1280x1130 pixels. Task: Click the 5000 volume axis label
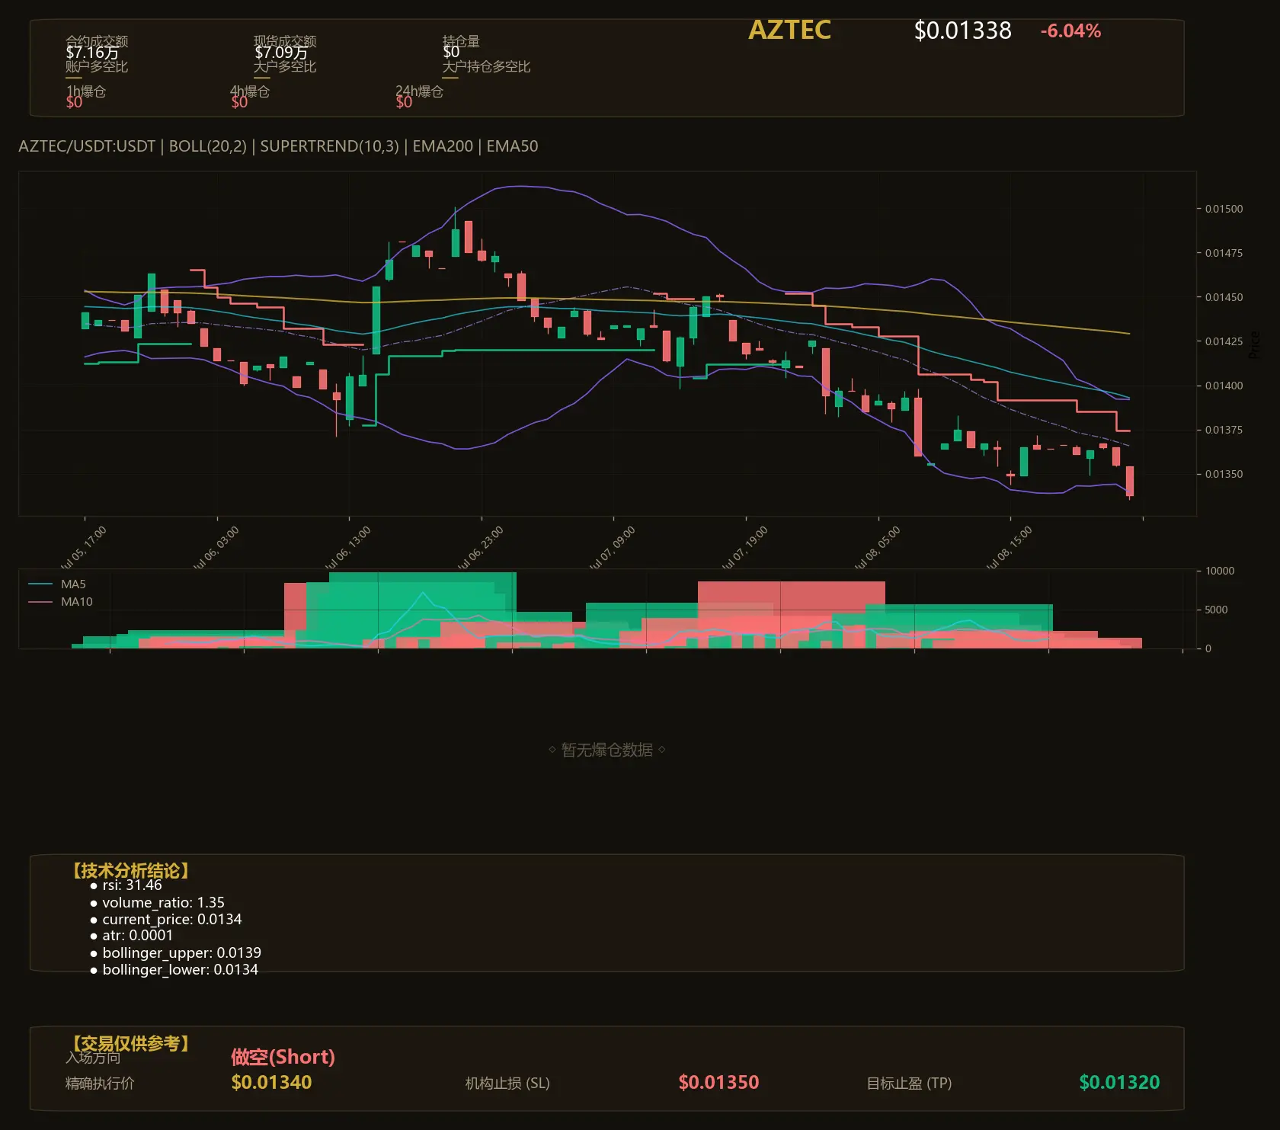coord(1216,610)
